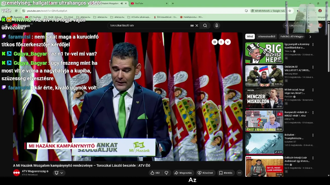Open more actions menu below the video

coord(239,173)
